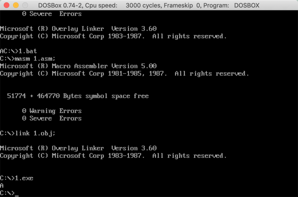Click the 'link 1.obj;' command text
Image resolution: width=298 pixels, height=197 pixels.
[35, 133]
